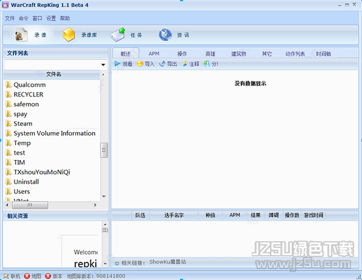This screenshot has height=280, width=362.
Task: Open the 资讯 news globe icon
Action: pyautogui.click(x=166, y=35)
